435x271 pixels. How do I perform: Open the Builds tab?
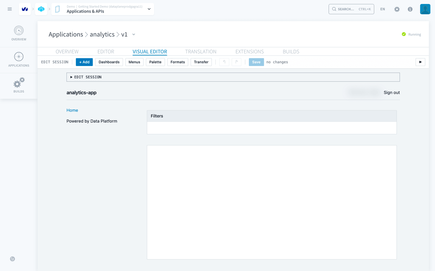point(291,51)
